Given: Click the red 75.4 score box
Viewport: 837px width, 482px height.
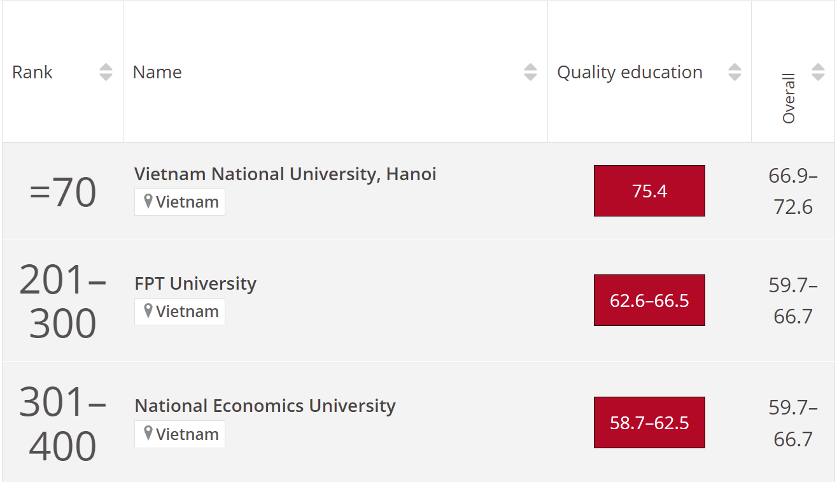Looking at the screenshot, I should [x=649, y=191].
